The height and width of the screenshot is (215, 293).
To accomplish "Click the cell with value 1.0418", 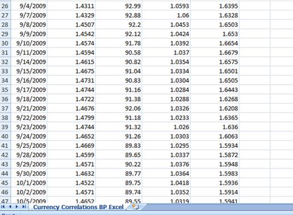I will pyautogui.click(x=166, y=183).
